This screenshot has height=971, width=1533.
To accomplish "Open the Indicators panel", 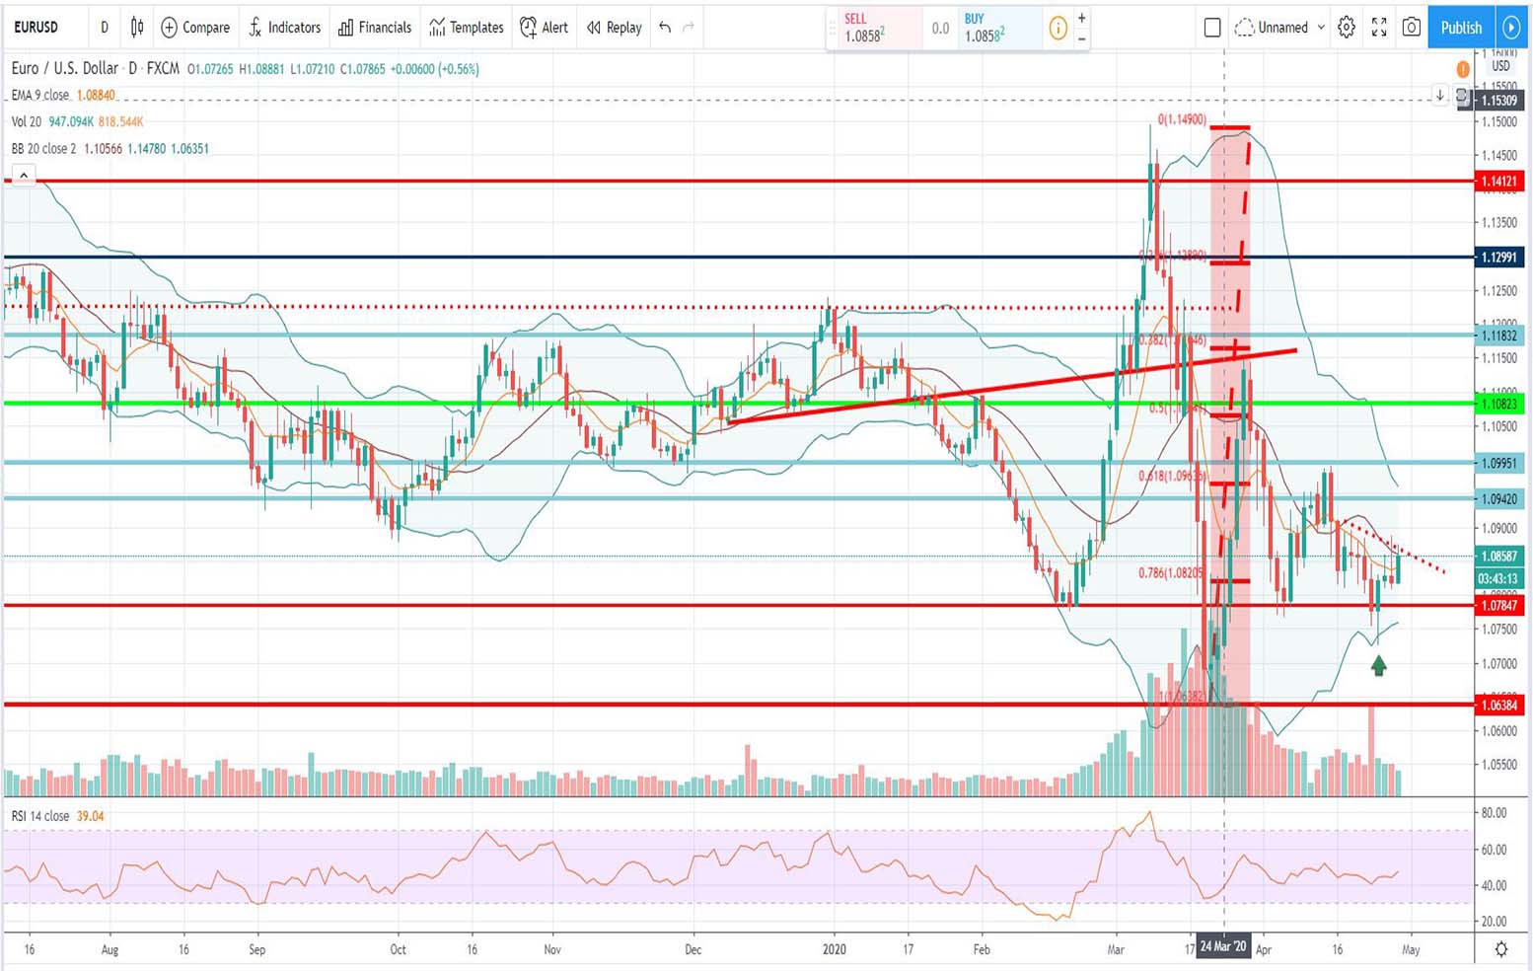I will (x=284, y=28).
